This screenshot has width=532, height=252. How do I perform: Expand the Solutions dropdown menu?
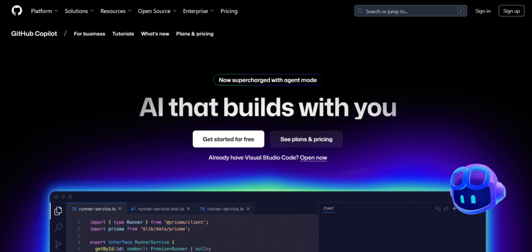coord(79,11)
